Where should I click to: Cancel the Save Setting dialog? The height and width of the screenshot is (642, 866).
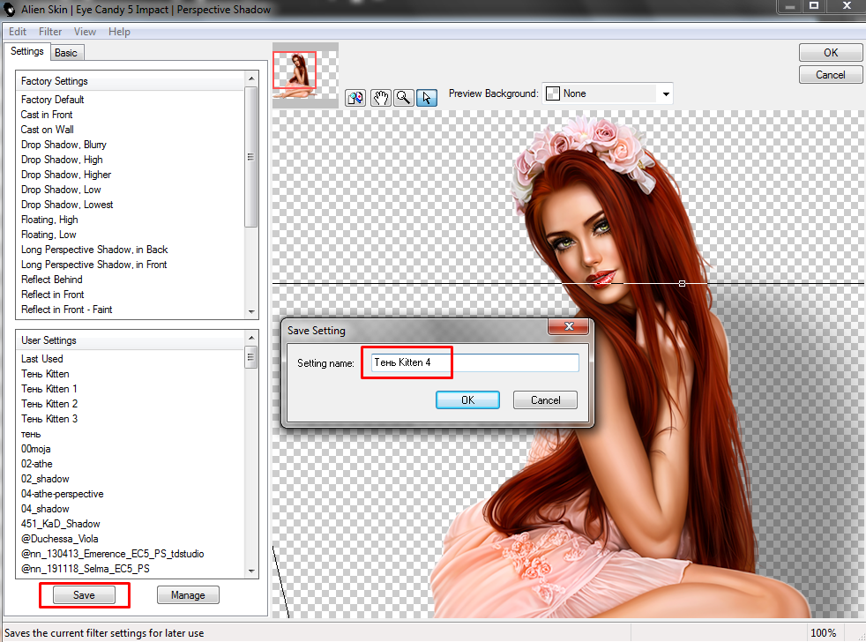tap(545, 400)
